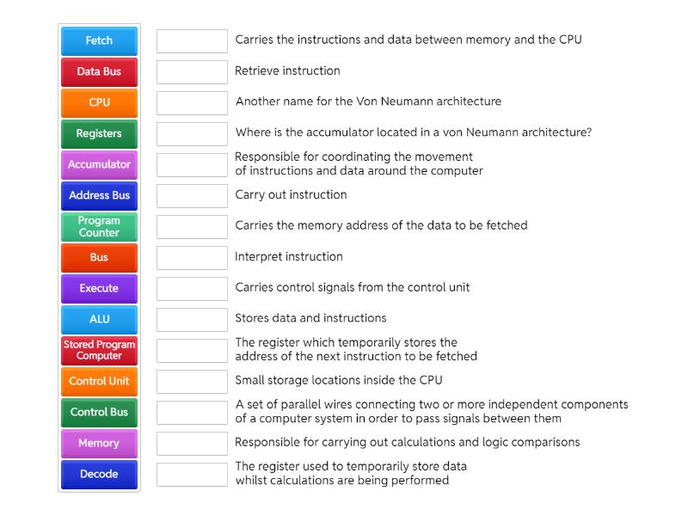Click the purple Memory tile
The height and width of the screenshot is (516, 688).
[99, 444]
